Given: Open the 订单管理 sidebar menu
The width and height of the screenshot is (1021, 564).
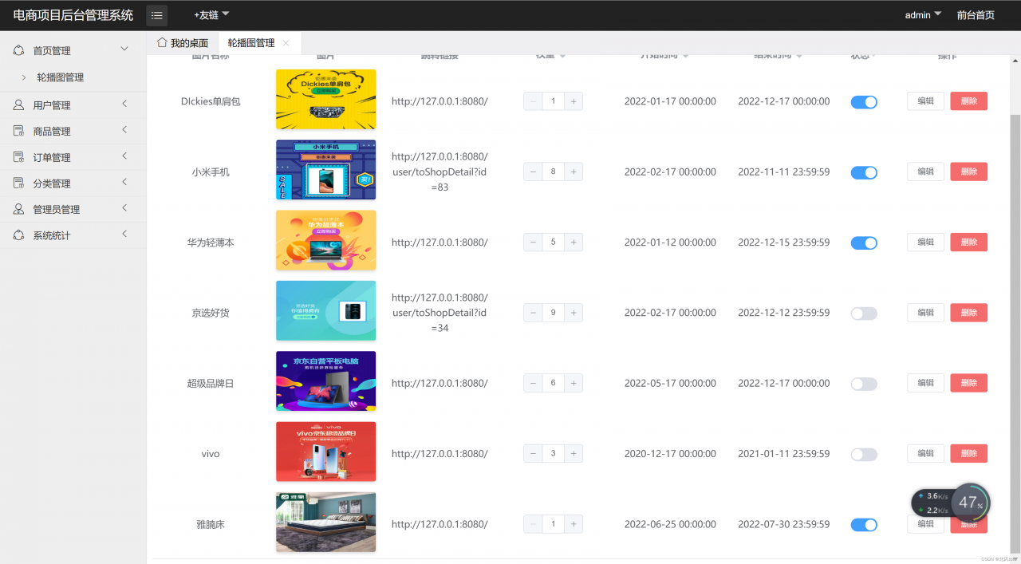Looking at the screenshot, I should click(x=73, y=157).
